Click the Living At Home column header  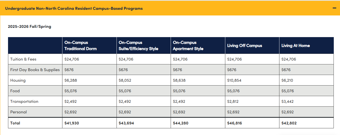coord(295,46)
